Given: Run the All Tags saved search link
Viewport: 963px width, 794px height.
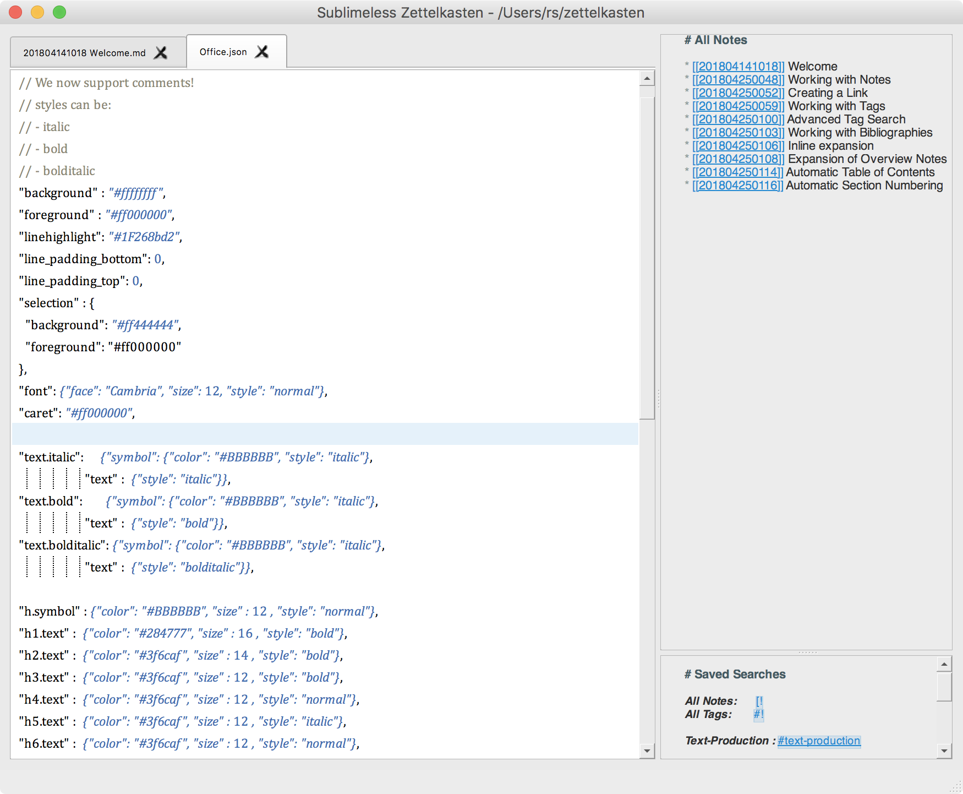Looking at the screenshot, I should click(x=759, y=714).
